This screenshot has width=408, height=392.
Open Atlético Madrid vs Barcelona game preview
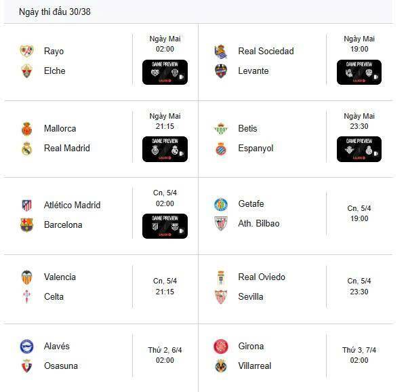pos(165,227)
